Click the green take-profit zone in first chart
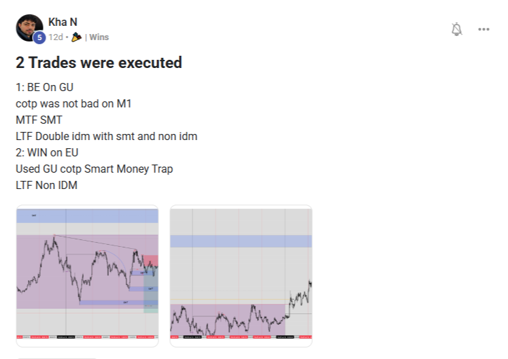 tap(151, 310)
